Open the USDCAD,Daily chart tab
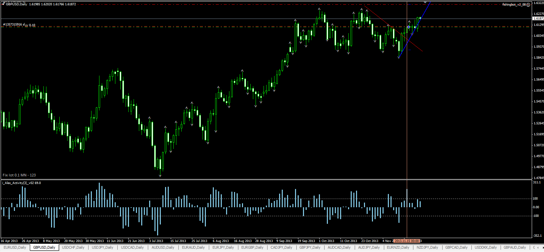Viewport: 544px width, 252px height. (132, 248)
